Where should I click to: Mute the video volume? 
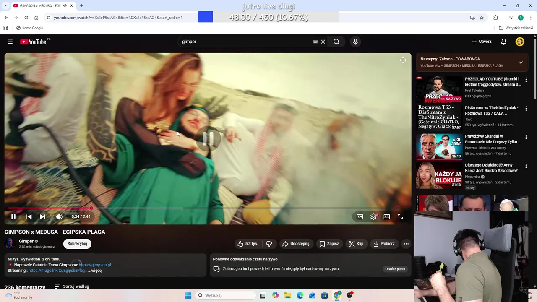(x=59, y=216)
